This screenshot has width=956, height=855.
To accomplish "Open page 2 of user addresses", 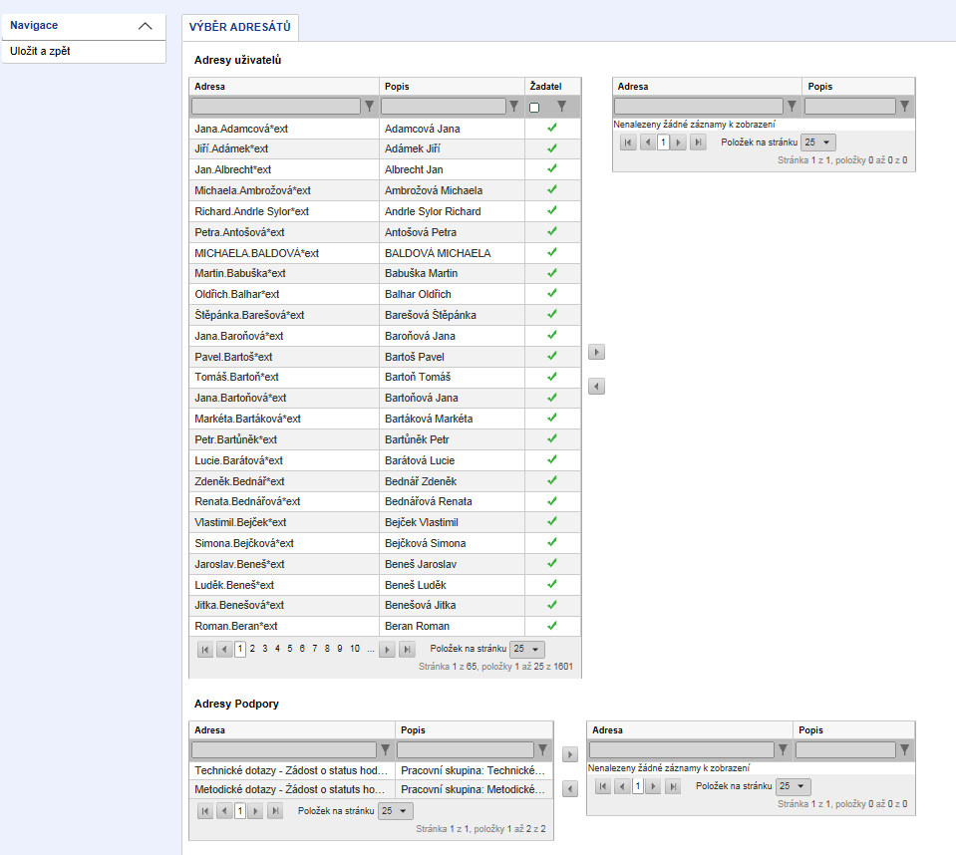I will tap(252, 649).
